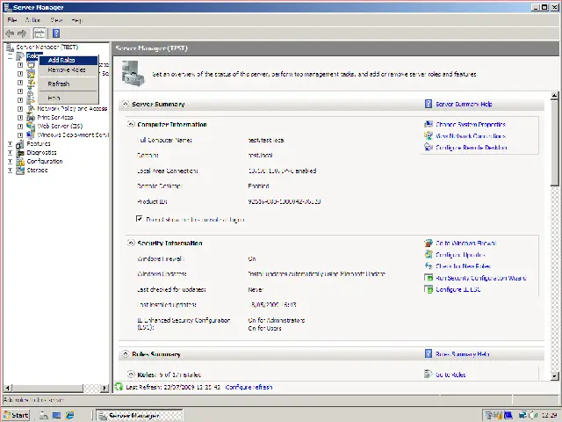Click the Configure Remote Desktop icon

click(x=429, y=148)
